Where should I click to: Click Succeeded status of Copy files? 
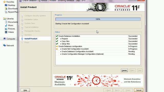tap(133, 41)
